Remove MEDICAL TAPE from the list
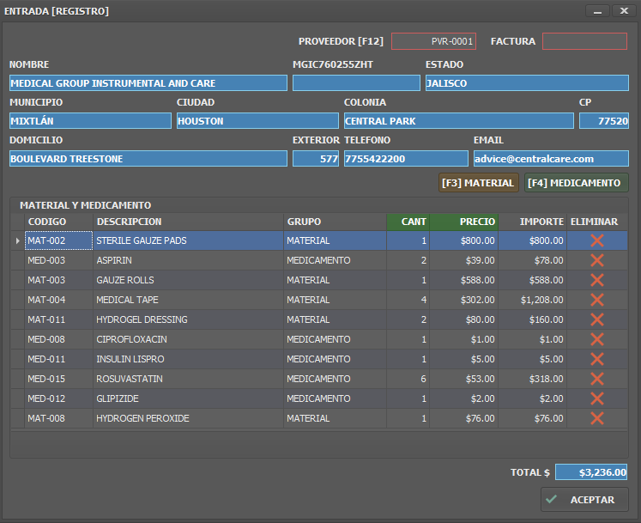The width and height of the screenshot is (641, 523). click(x=597, y=300)
